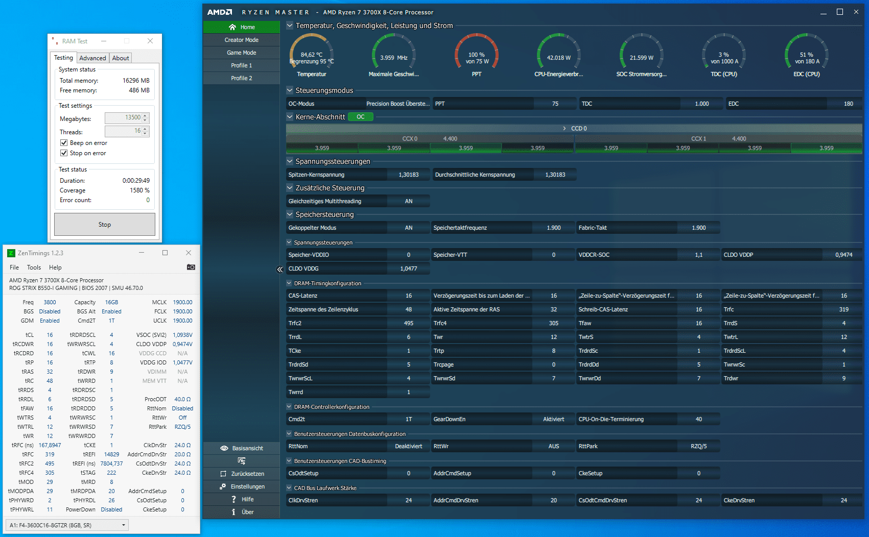
Task: Increase the Megabytes value with the stepper
Action: [146, 115]
